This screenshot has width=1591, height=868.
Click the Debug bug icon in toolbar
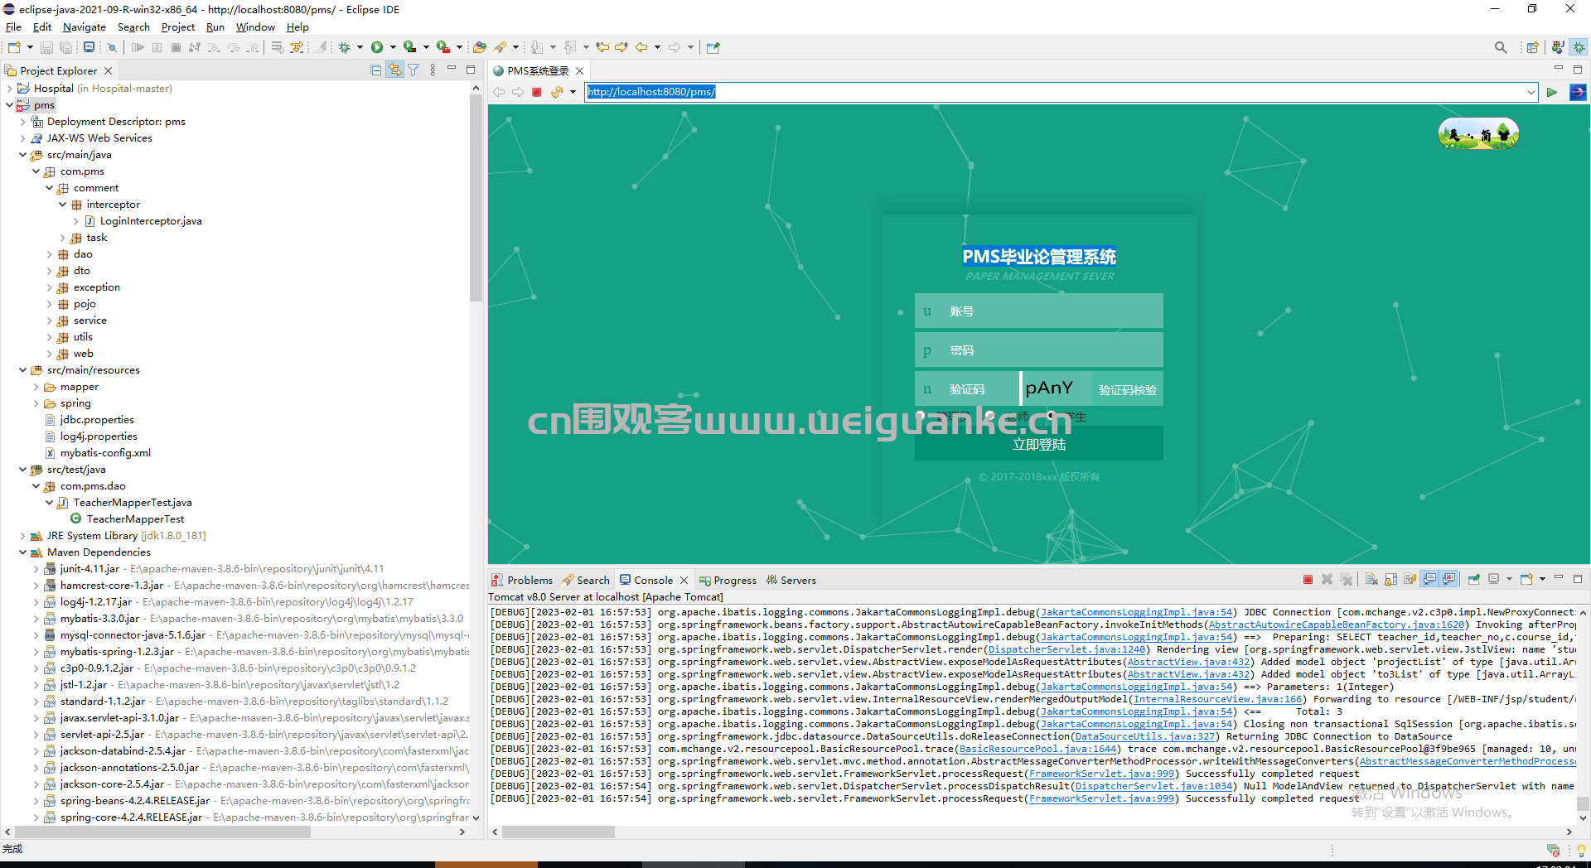pyautogui.click(x=345, y=47)
